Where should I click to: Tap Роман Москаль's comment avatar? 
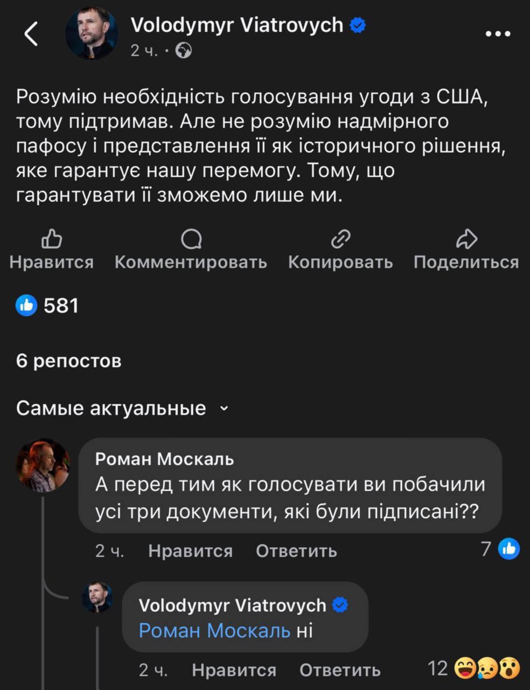43,465
